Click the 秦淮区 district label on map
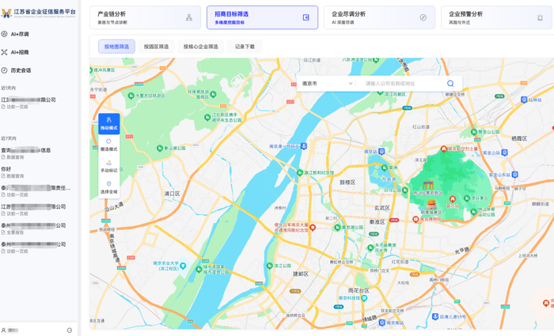 pos(377,222)
